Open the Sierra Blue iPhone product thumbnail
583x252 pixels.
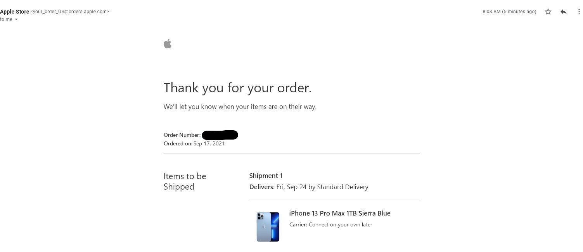point(268,226)
